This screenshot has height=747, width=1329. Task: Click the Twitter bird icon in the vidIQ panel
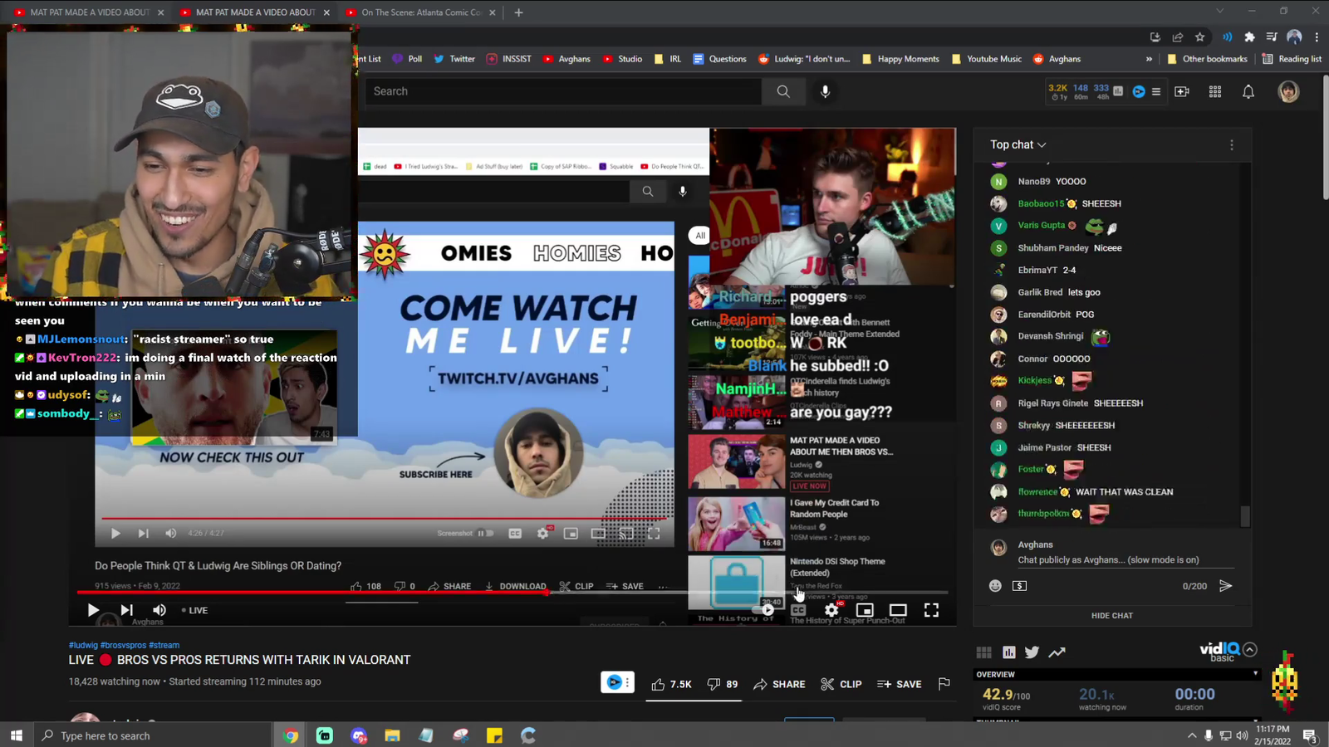1032,652
